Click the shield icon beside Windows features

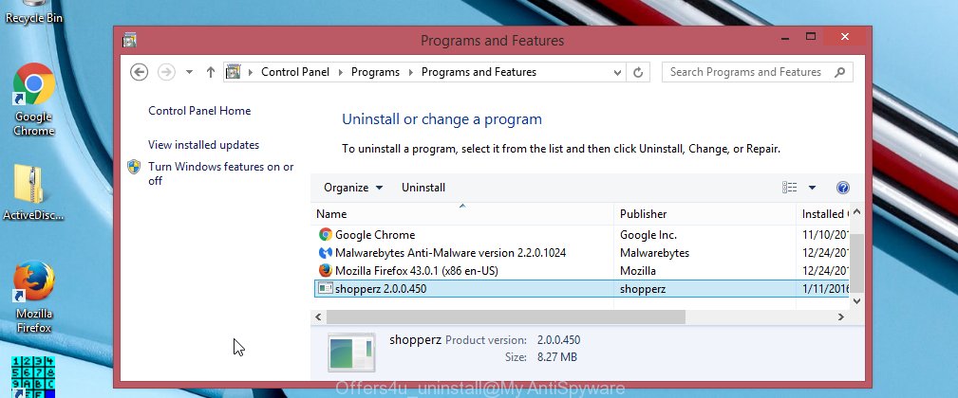pos(135,167)
